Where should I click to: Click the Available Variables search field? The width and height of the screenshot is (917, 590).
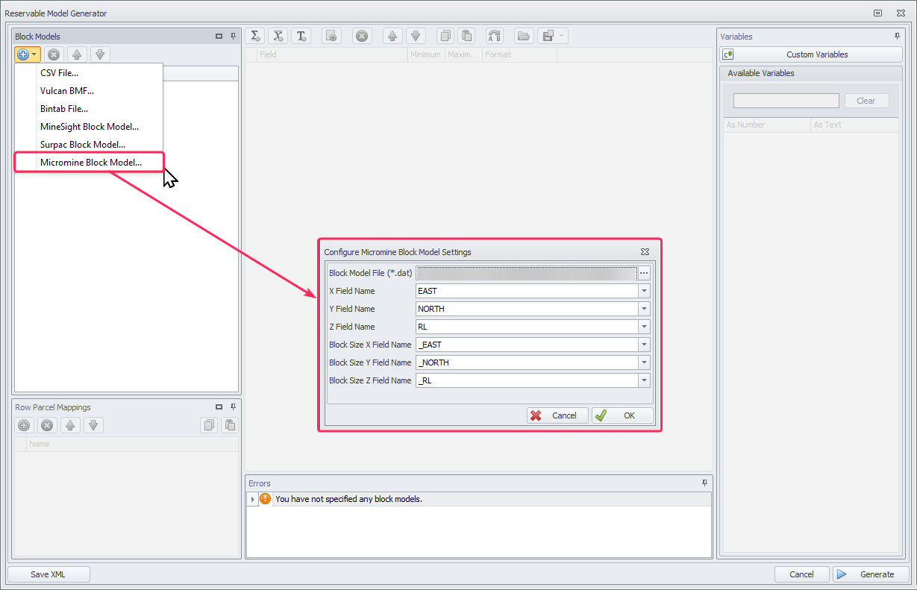[x=786, y=101]
